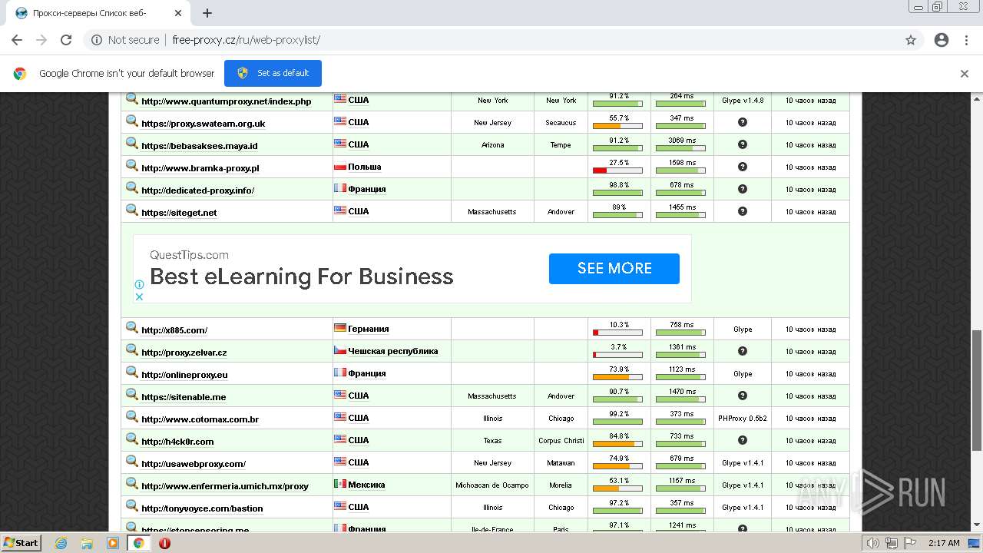Select the Прокси-серверы Список веб- tab
The width and height of the screenshot is (983, 553).
pyautogui.click(x=97, y=13)
